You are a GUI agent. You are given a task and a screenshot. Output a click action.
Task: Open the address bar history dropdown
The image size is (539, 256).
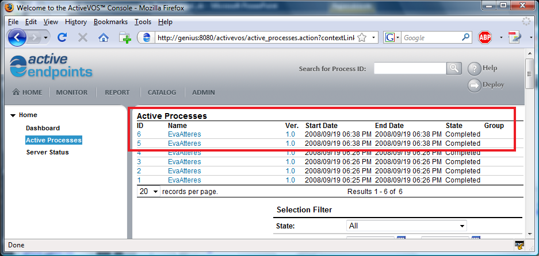click(374, 37)
